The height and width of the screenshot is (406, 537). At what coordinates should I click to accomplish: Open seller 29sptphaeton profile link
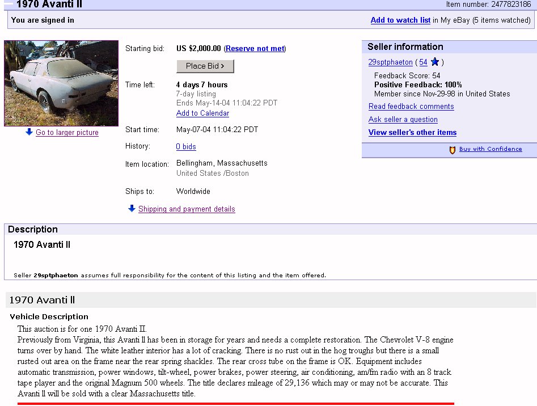point(391,62)
